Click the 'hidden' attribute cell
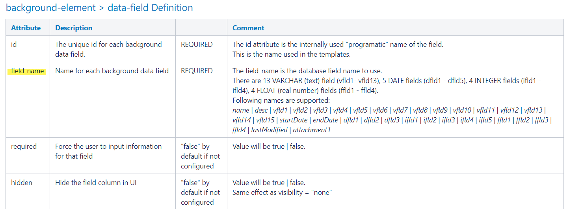Viewport: 569px width, 209px height. [22, 183]
